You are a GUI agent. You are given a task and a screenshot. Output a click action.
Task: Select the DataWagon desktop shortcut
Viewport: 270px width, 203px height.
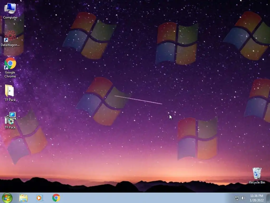coord(10,38)
